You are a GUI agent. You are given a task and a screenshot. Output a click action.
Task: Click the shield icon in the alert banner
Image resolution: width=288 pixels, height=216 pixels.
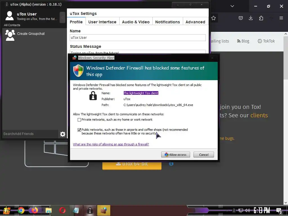coord(78,71)
